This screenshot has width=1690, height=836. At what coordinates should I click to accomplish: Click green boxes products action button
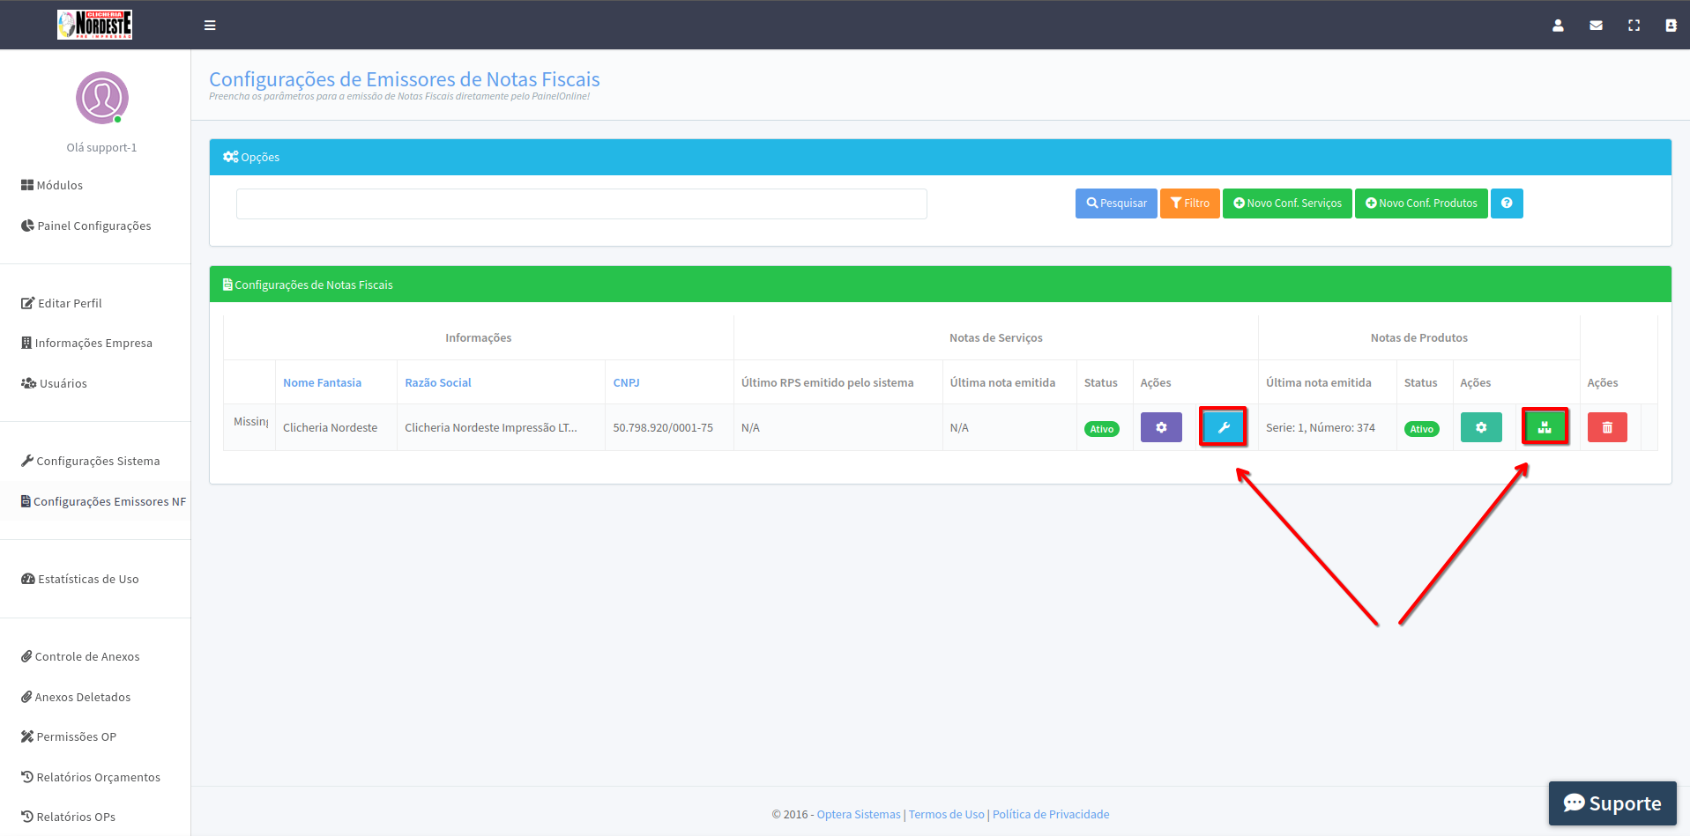1545,427
